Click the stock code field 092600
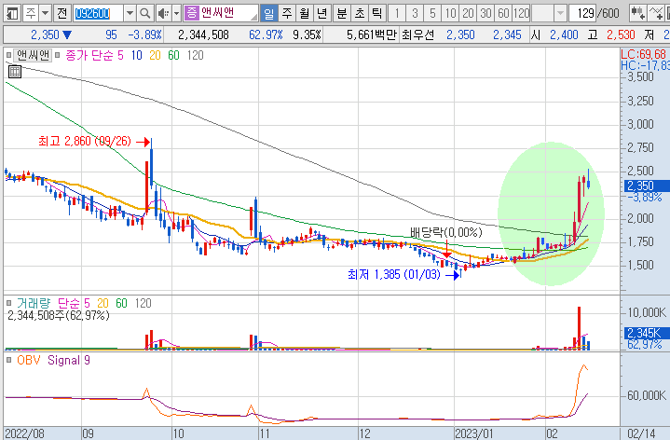The image size is (670, 440). coord(98,14)
